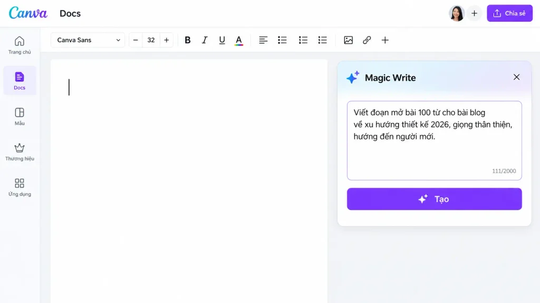Viewport: 540px width, 303px height.
Task: Select Docs in the sidebar
Action: [20, 80]
